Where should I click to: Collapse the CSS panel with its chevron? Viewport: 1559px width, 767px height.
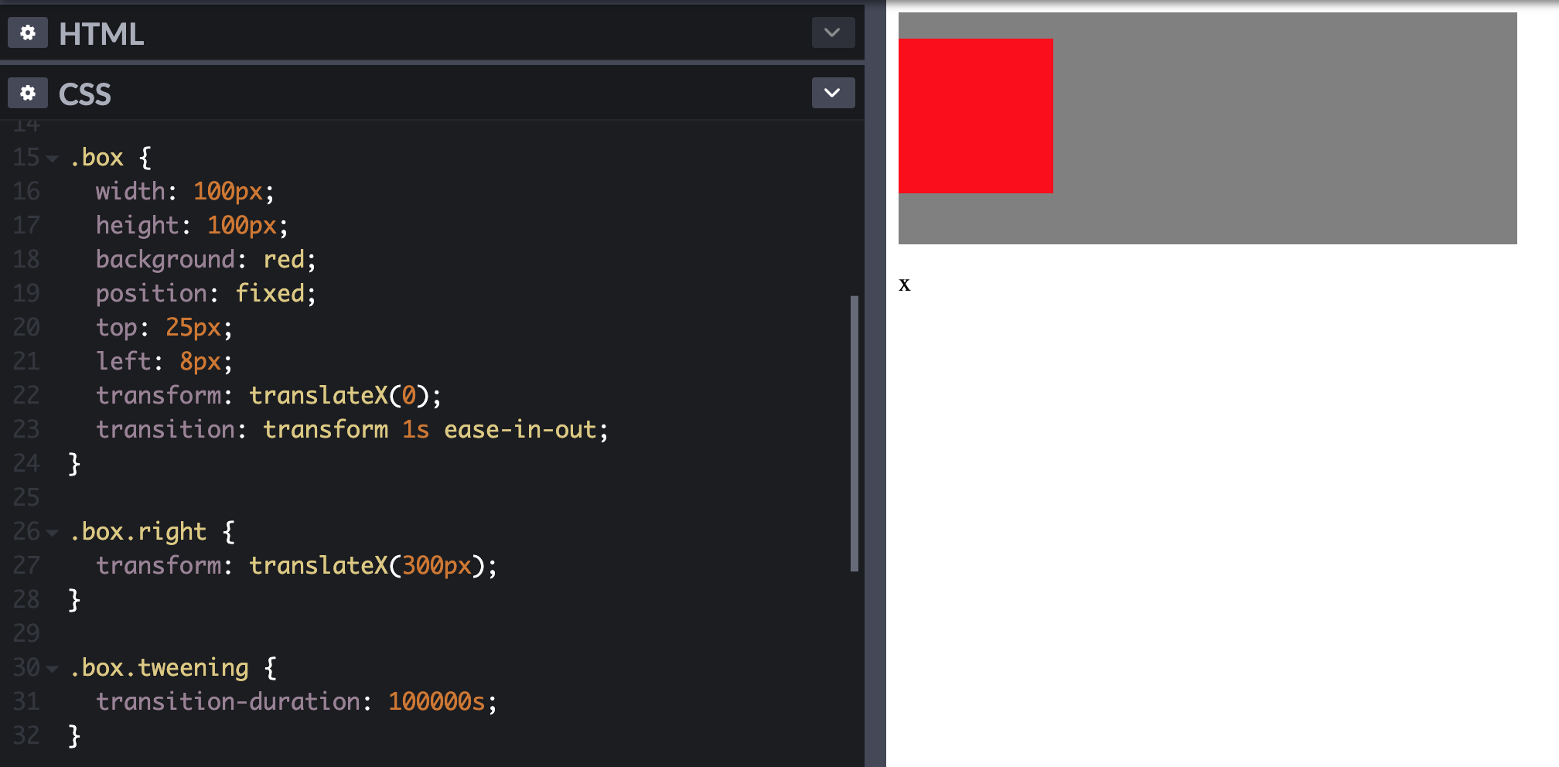point(832,93)
